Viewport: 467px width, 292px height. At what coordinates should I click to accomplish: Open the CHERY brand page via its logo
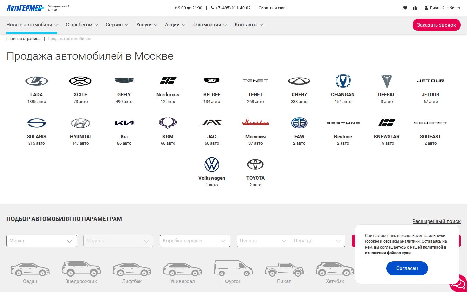299,80
